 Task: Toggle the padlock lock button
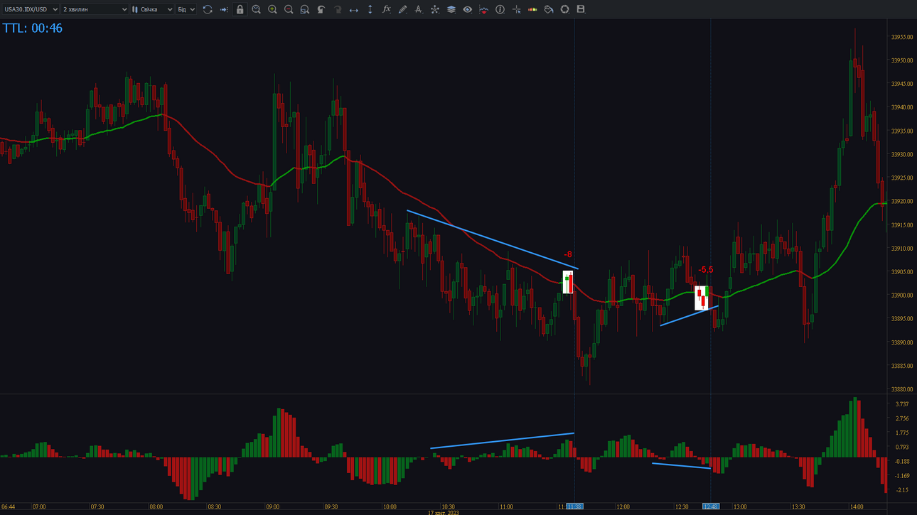point(240,9)
